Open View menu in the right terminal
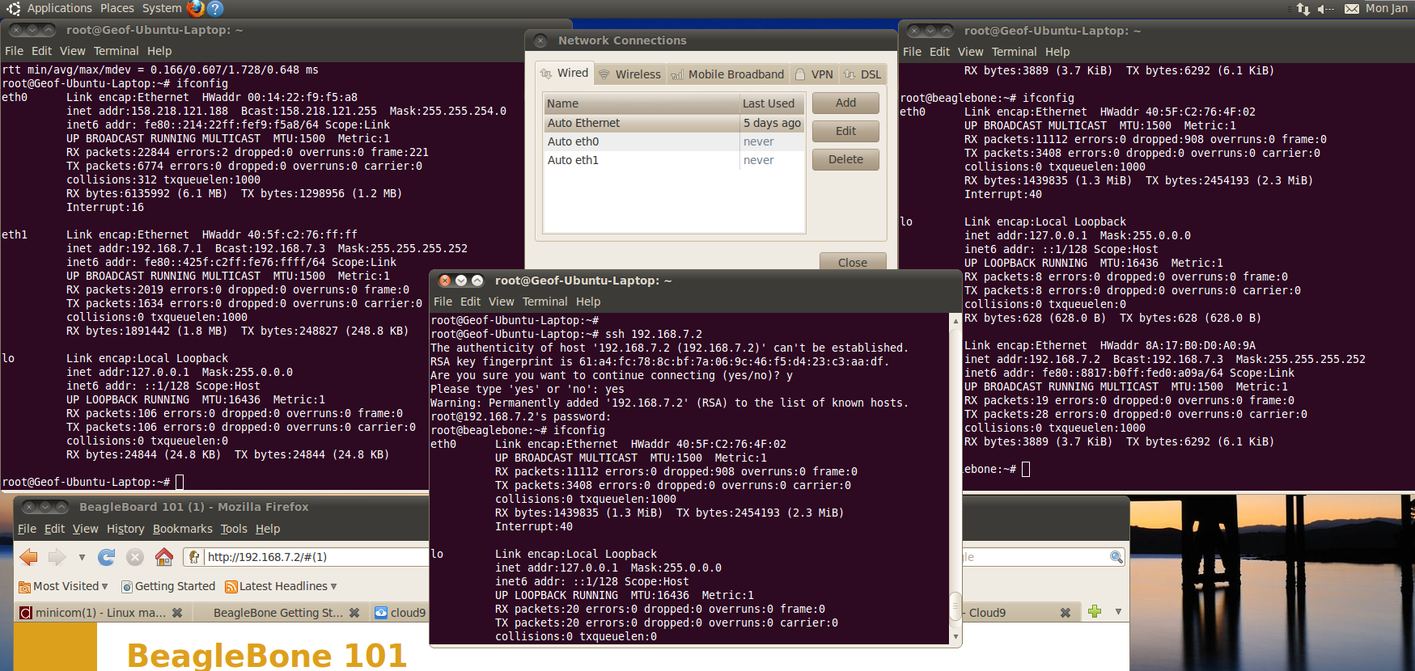This screenshot has height=671, width=1415. coord(971,52)
